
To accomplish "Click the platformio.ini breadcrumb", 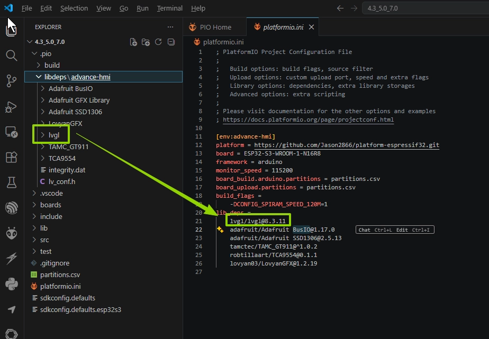I will click(219, 42).
